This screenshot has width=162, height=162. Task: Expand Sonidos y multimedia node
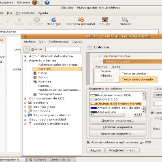25,124
